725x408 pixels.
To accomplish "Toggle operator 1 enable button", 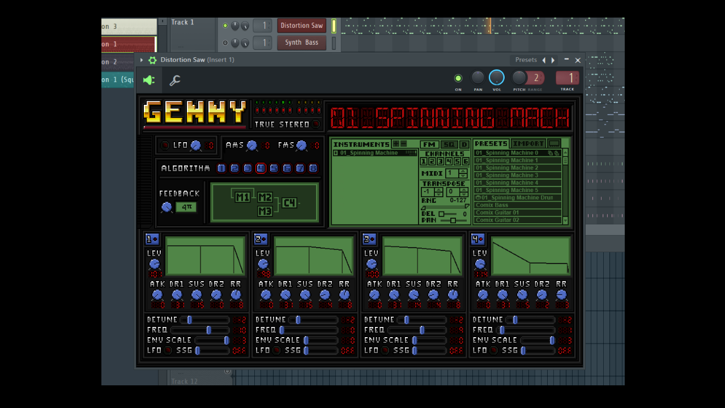I will pos(152,239).
